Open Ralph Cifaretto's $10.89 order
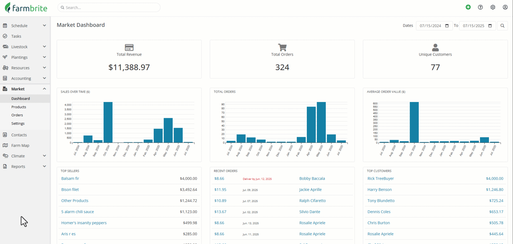513x244 pixels. (220, 201)
